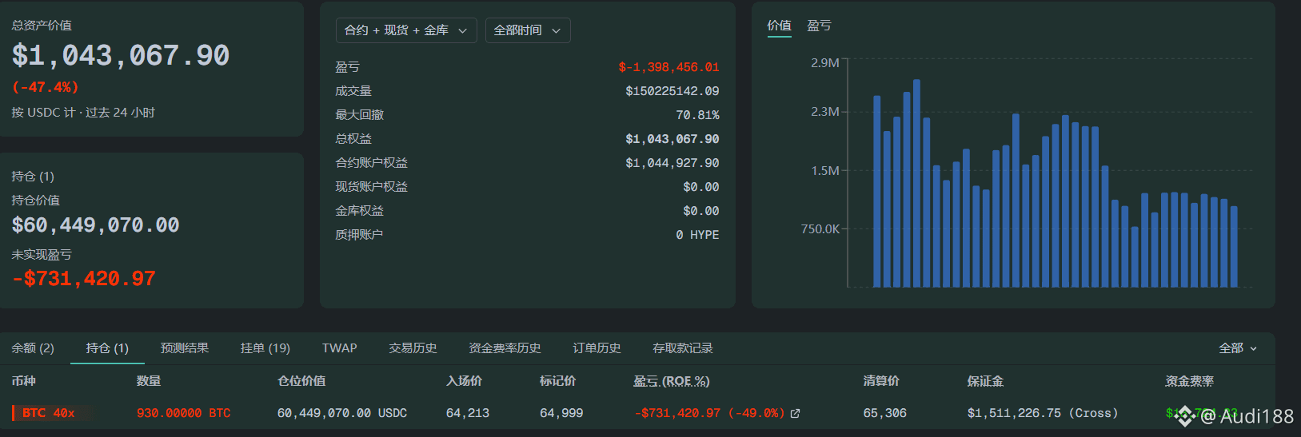Click the total asset value $1,043,067.90 heading
Screen dimensions: 1301x437
[x=121, y=55]
